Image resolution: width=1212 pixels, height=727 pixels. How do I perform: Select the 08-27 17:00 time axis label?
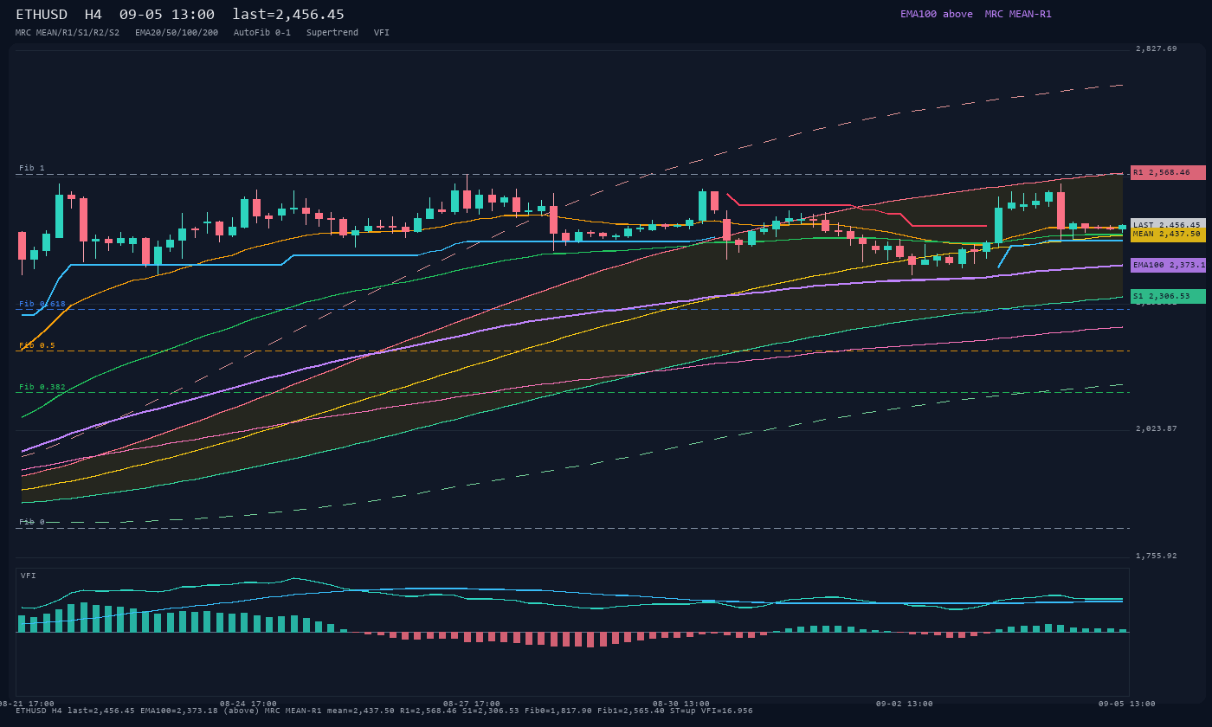pyautogui.click(x=472, y=704)
